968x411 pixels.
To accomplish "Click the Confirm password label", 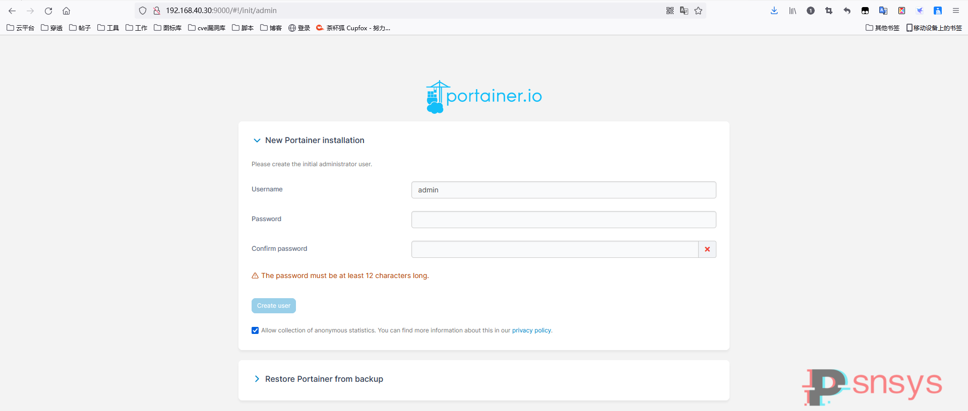I will [x=279, y=249].
